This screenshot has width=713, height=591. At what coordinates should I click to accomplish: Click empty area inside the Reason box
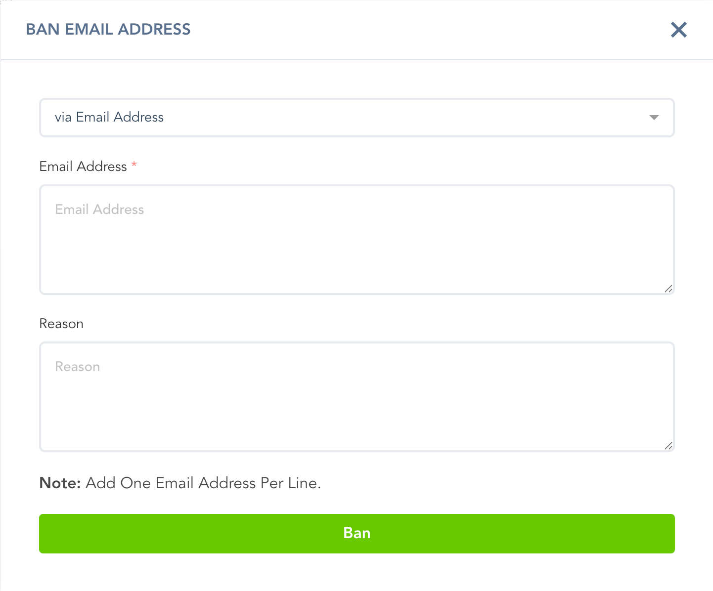pyautogui.click(x=357, y=410)
